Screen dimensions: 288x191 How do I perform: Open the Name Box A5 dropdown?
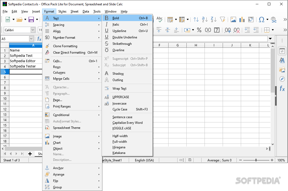click(x=31, y=39)
